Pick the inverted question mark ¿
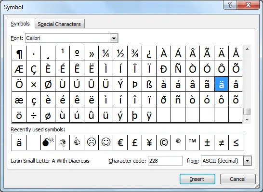The height and width of the screenshot is (192, 263). pyautogui.click(x=149, y=53)
